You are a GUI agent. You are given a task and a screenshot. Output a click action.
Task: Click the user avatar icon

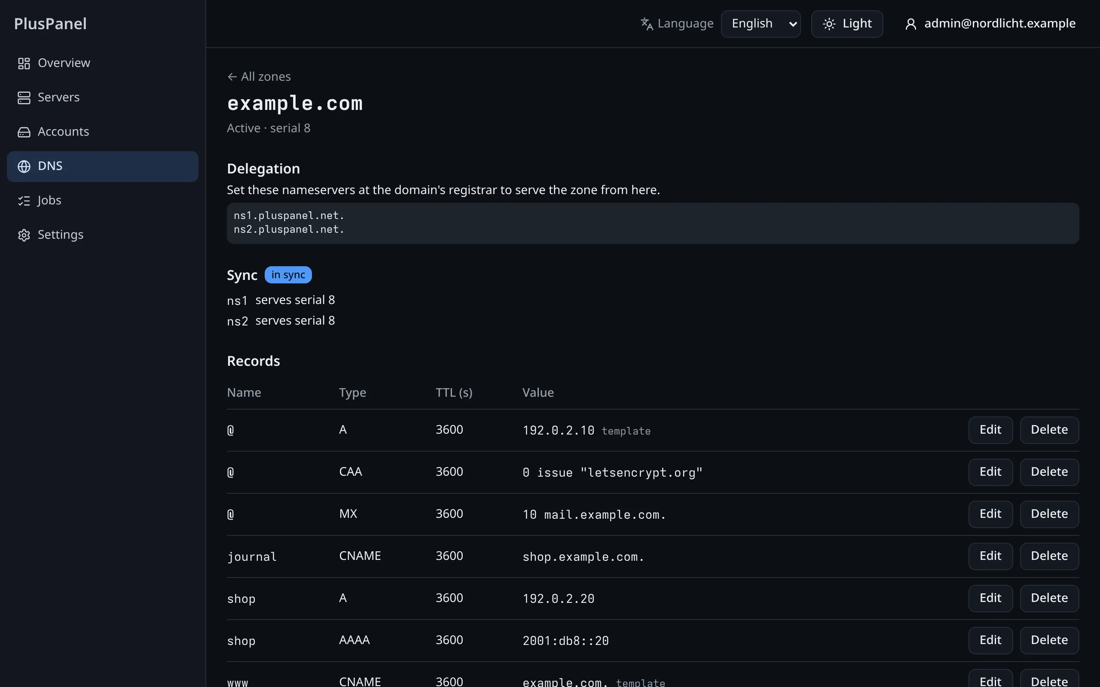[x=911, y=24]
